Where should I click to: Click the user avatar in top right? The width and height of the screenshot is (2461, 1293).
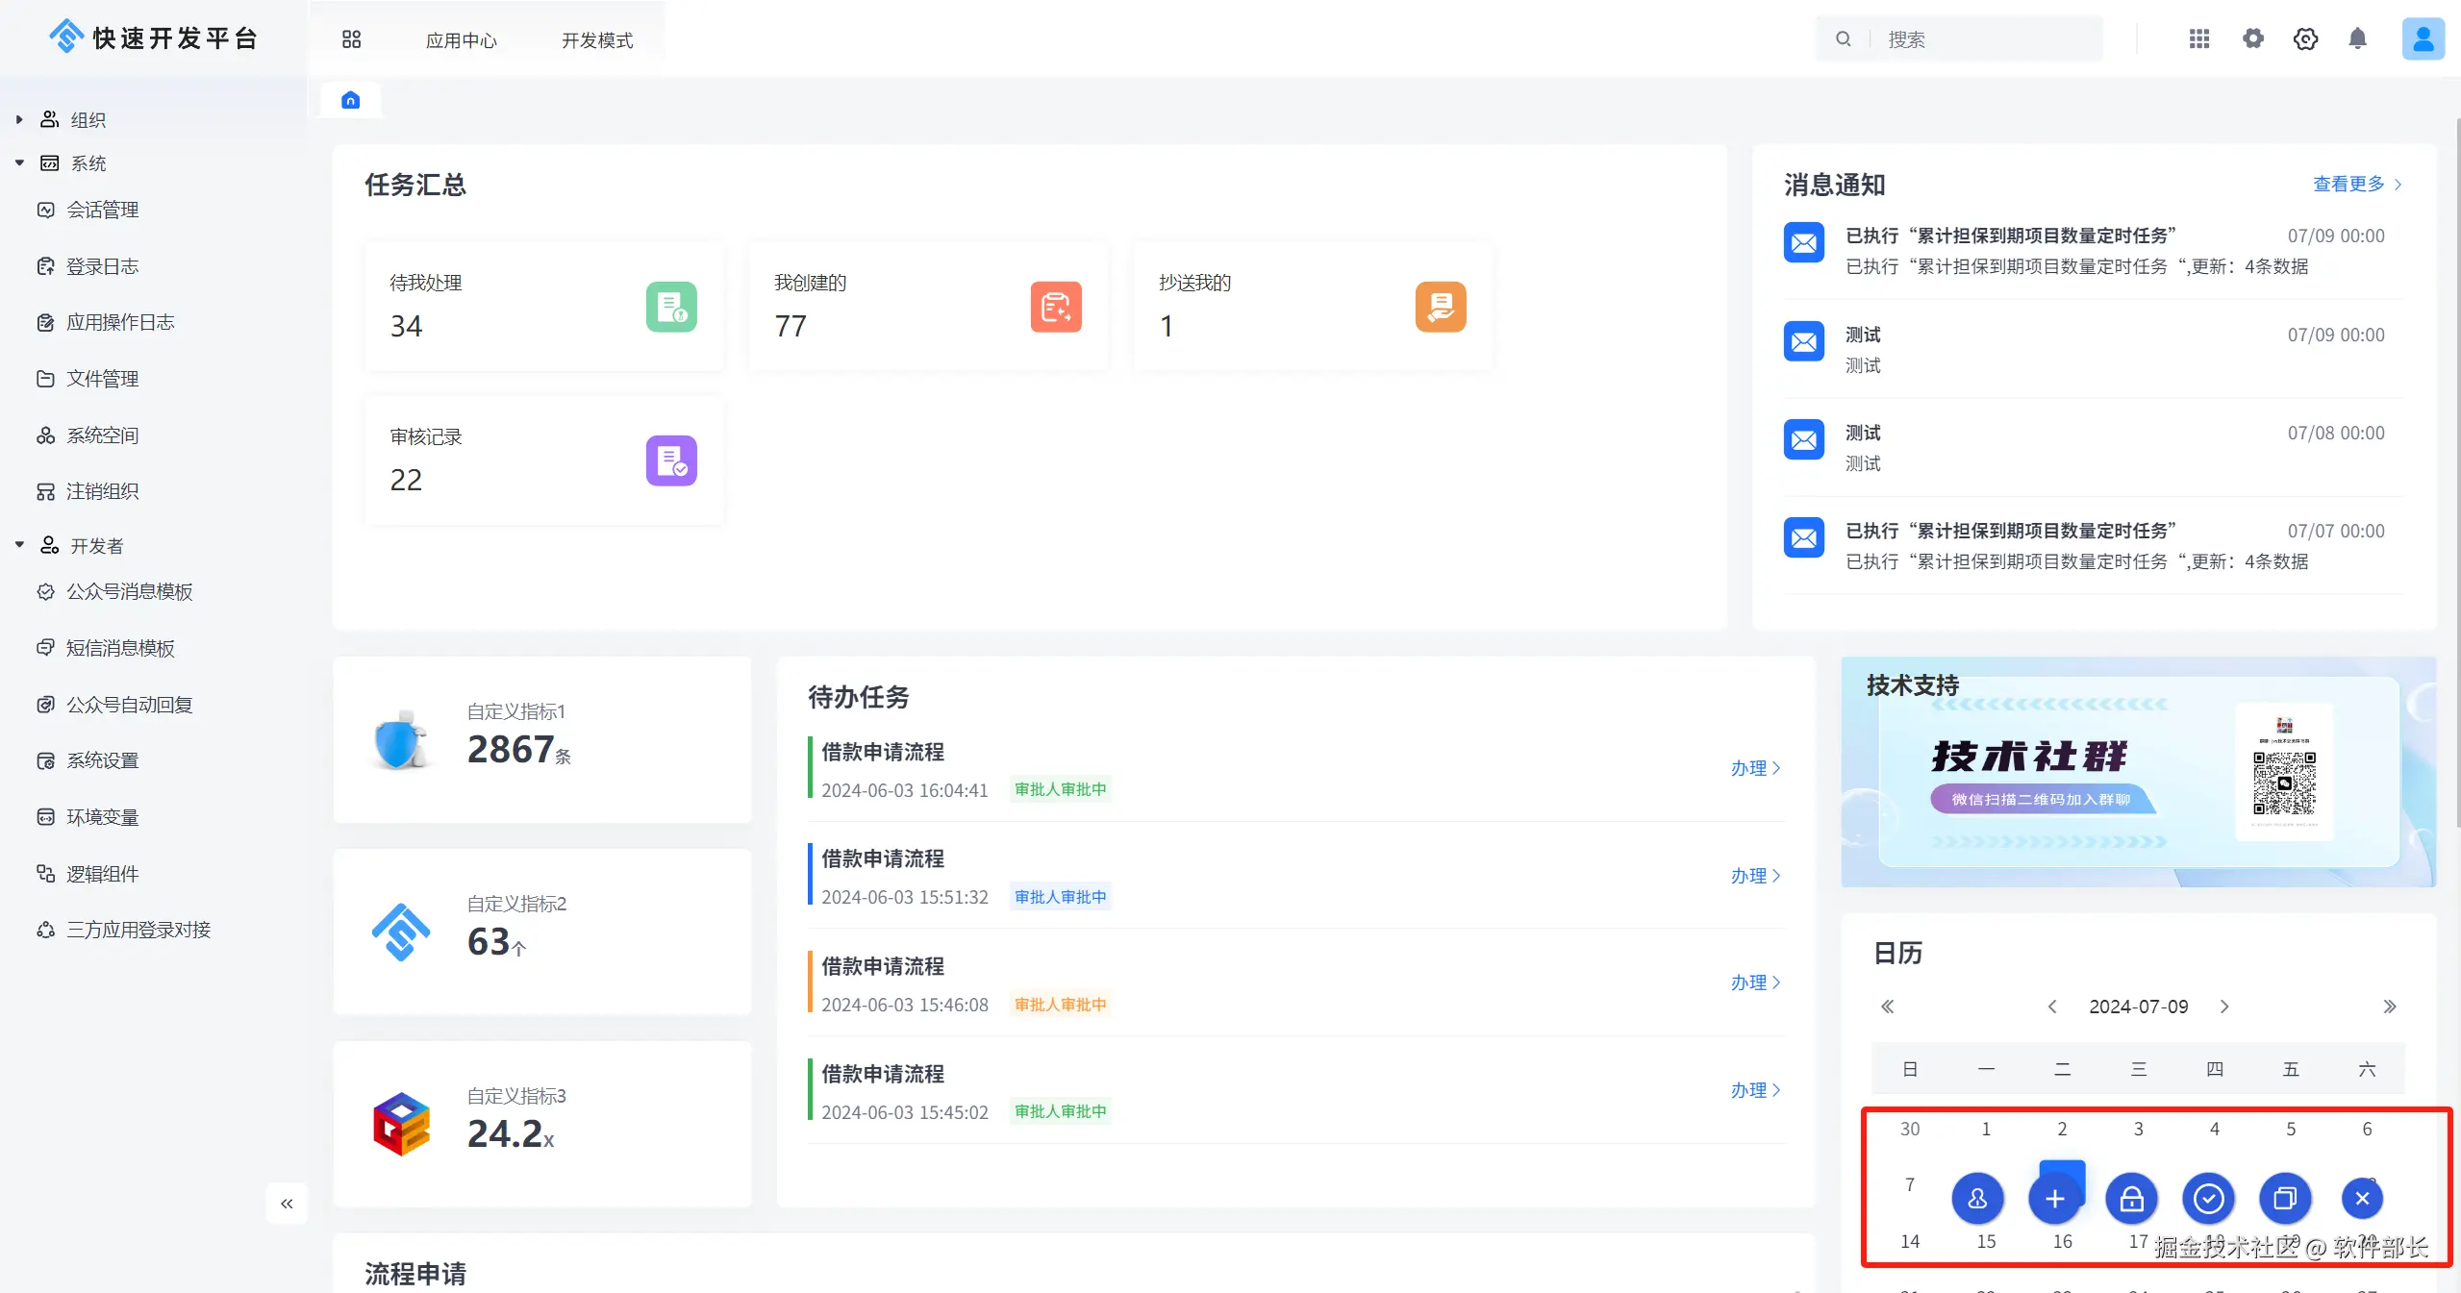tap(2423, 38)
